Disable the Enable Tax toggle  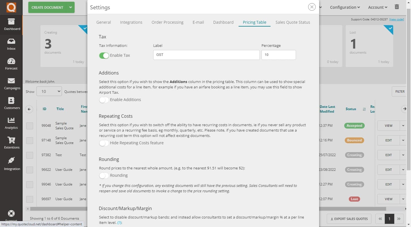104,55
